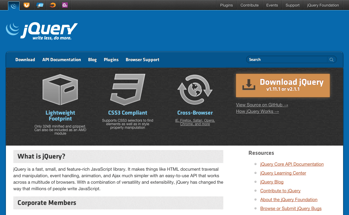Click the CSS3 shield icon
This screenshot has width=349, height=215.
(127, 89)
